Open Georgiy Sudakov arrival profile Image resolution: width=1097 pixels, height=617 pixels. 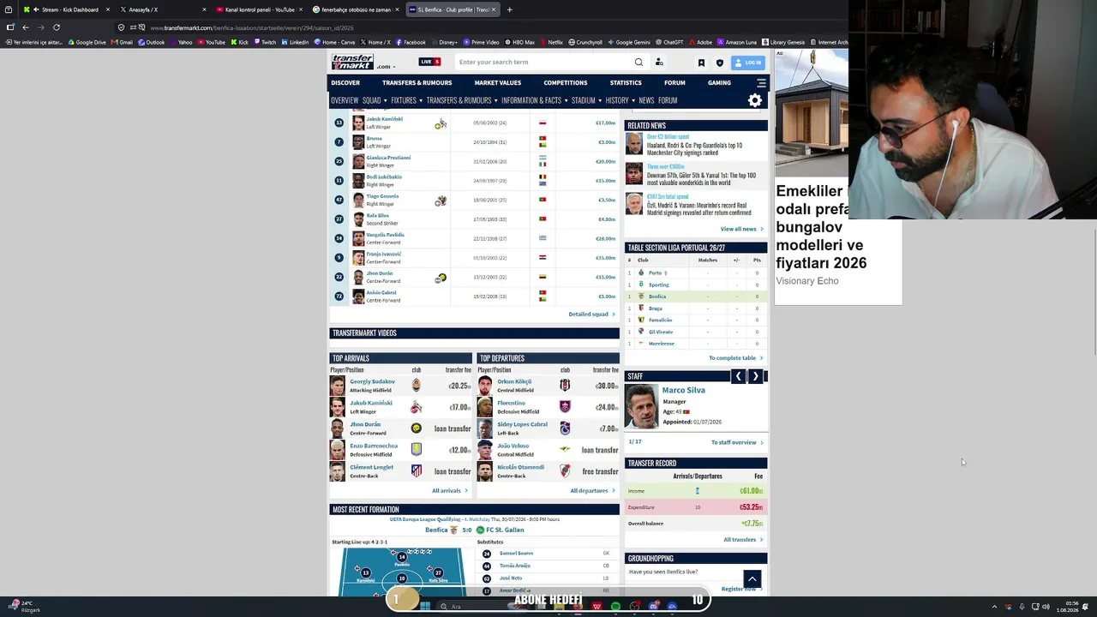(372, 381)
